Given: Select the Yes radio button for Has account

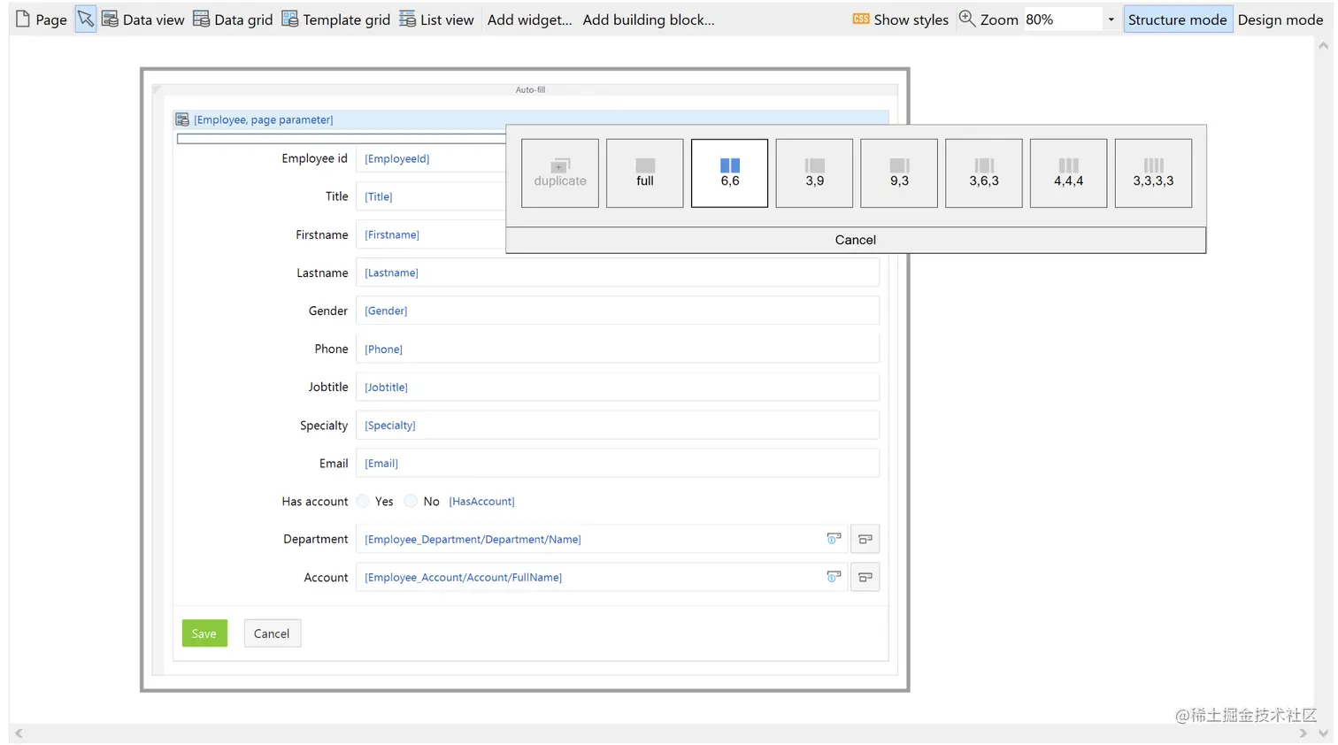Looking at the screenshot, I should coord(363,501).
